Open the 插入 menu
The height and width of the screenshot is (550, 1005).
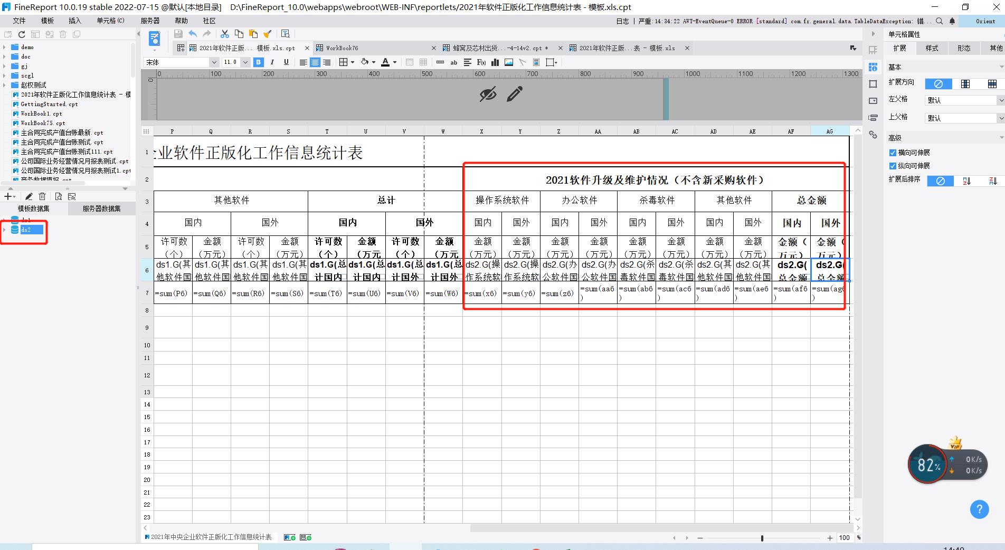[x=75, y=21]
